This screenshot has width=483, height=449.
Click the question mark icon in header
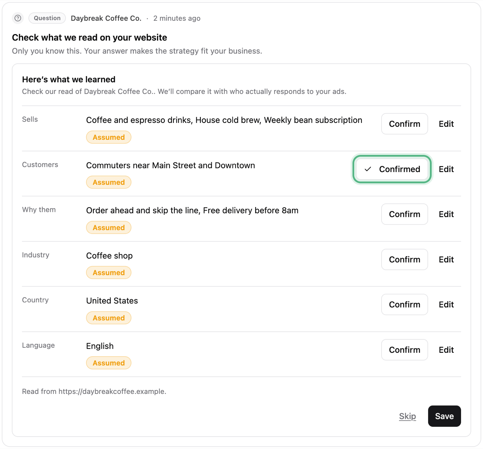18,18
